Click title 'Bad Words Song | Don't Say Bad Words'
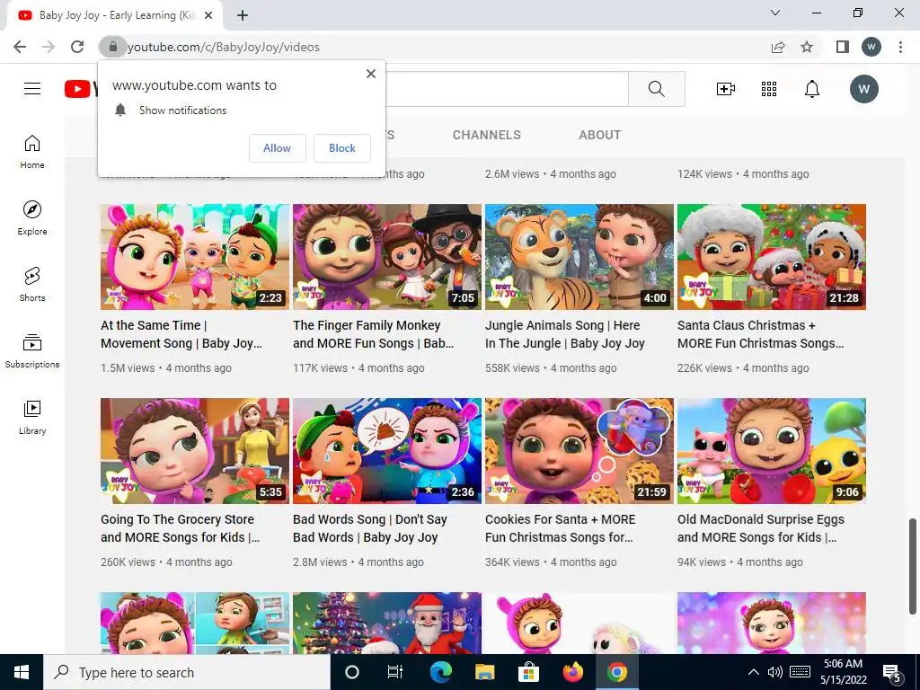 [x=369, y=528]
